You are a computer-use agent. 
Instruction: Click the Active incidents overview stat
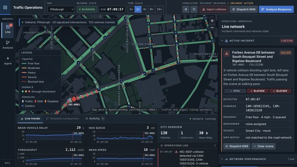click(x=188, y=135)
